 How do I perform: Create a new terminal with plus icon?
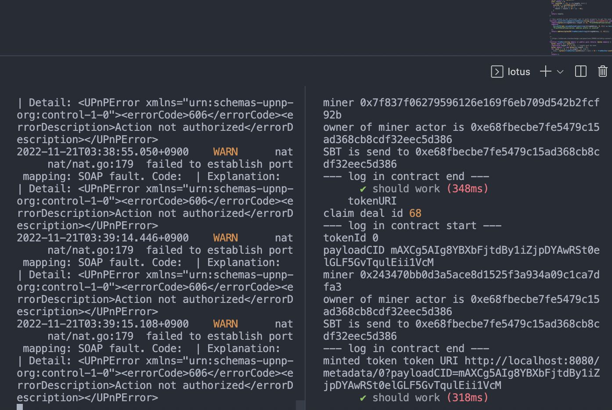tap(545, 72)
